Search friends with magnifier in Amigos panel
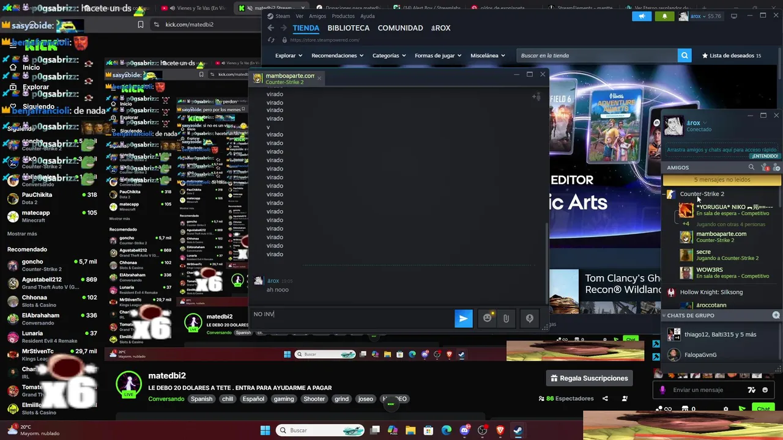Viewport: 783px width, 440px height. 752,167
